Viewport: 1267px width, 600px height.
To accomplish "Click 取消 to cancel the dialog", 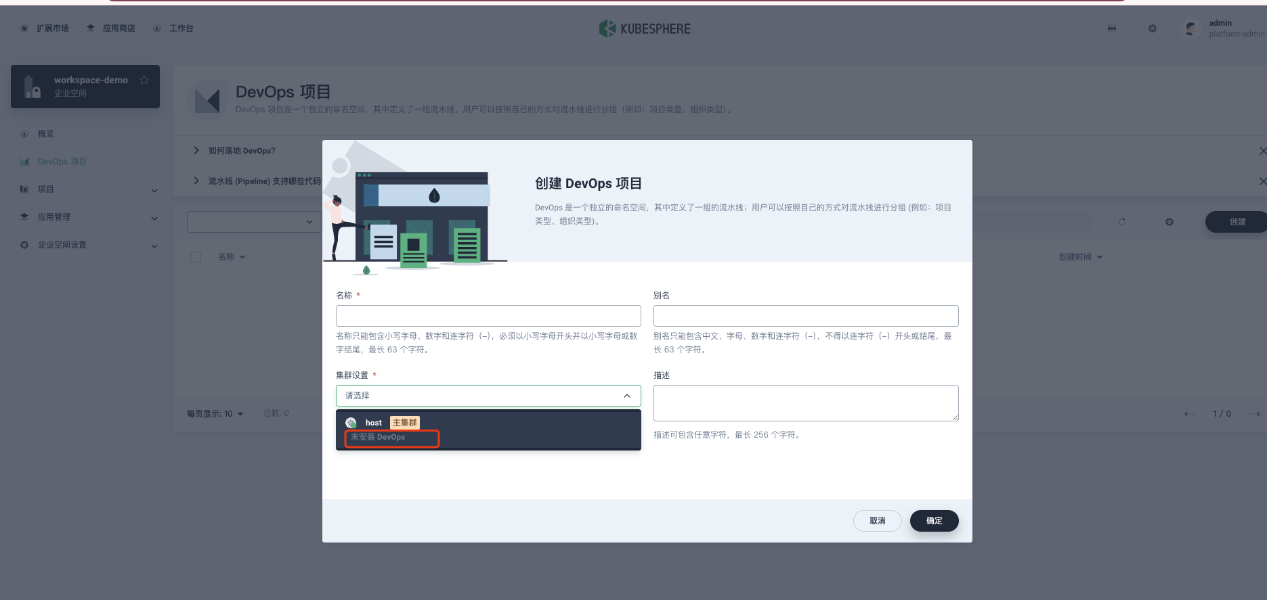I will (878, 521).
